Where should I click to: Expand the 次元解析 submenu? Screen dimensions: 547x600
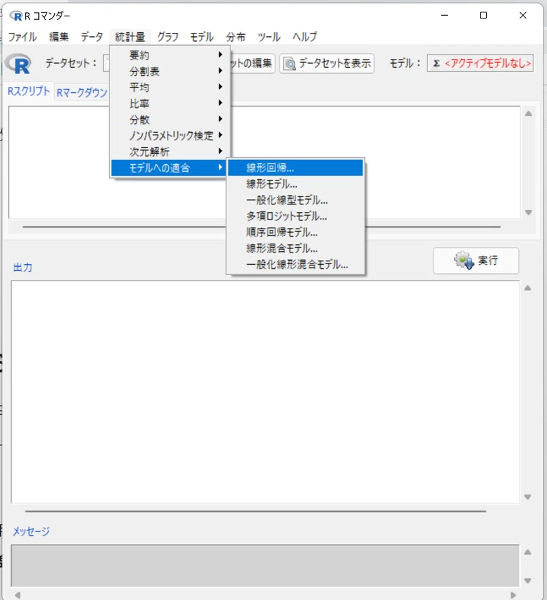pos(168,151)
